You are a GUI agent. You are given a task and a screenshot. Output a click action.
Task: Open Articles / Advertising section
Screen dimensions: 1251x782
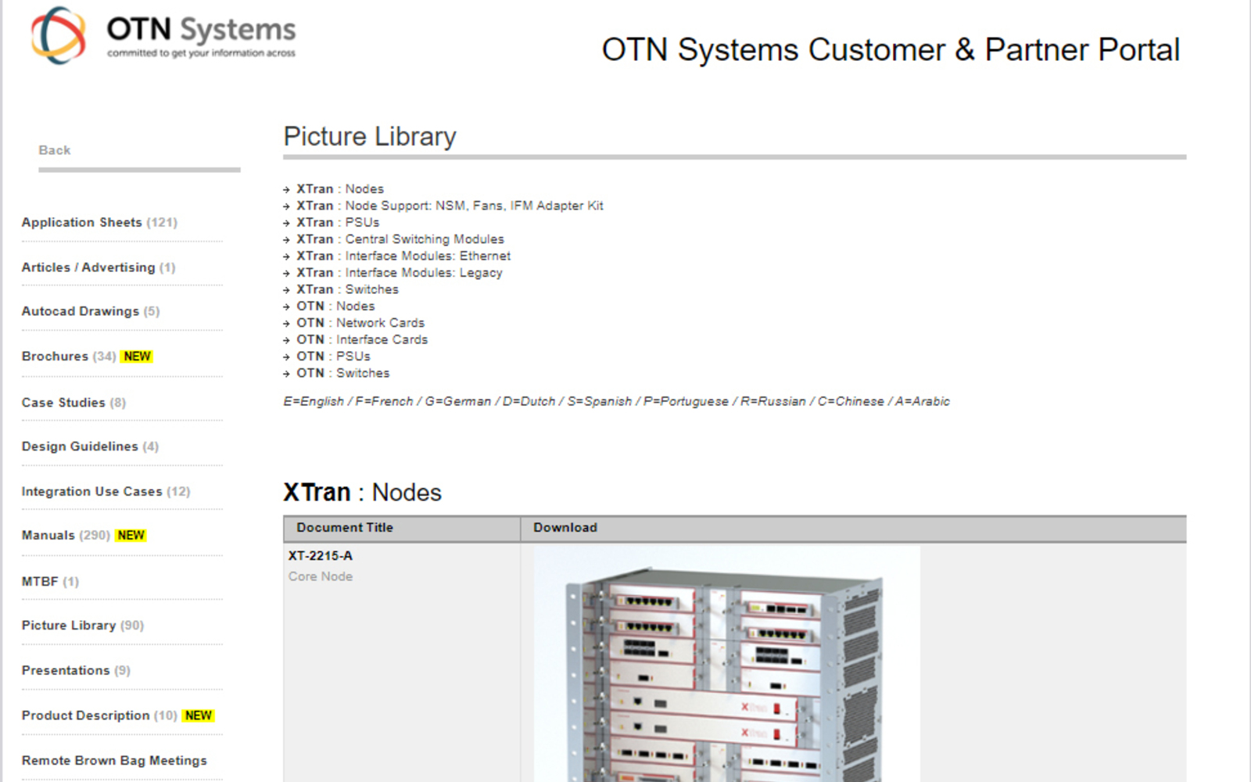click(x=88, y=267)
